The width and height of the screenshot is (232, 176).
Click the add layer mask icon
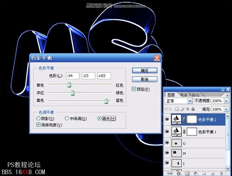tap(186, 174)
